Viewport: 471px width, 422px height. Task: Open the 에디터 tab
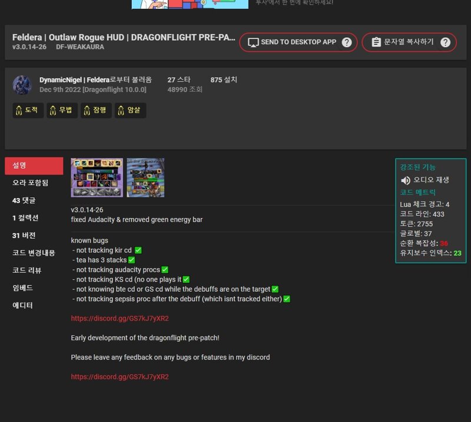pos(34,305)
